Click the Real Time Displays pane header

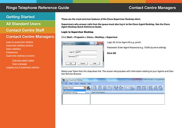tap(127, 92)
